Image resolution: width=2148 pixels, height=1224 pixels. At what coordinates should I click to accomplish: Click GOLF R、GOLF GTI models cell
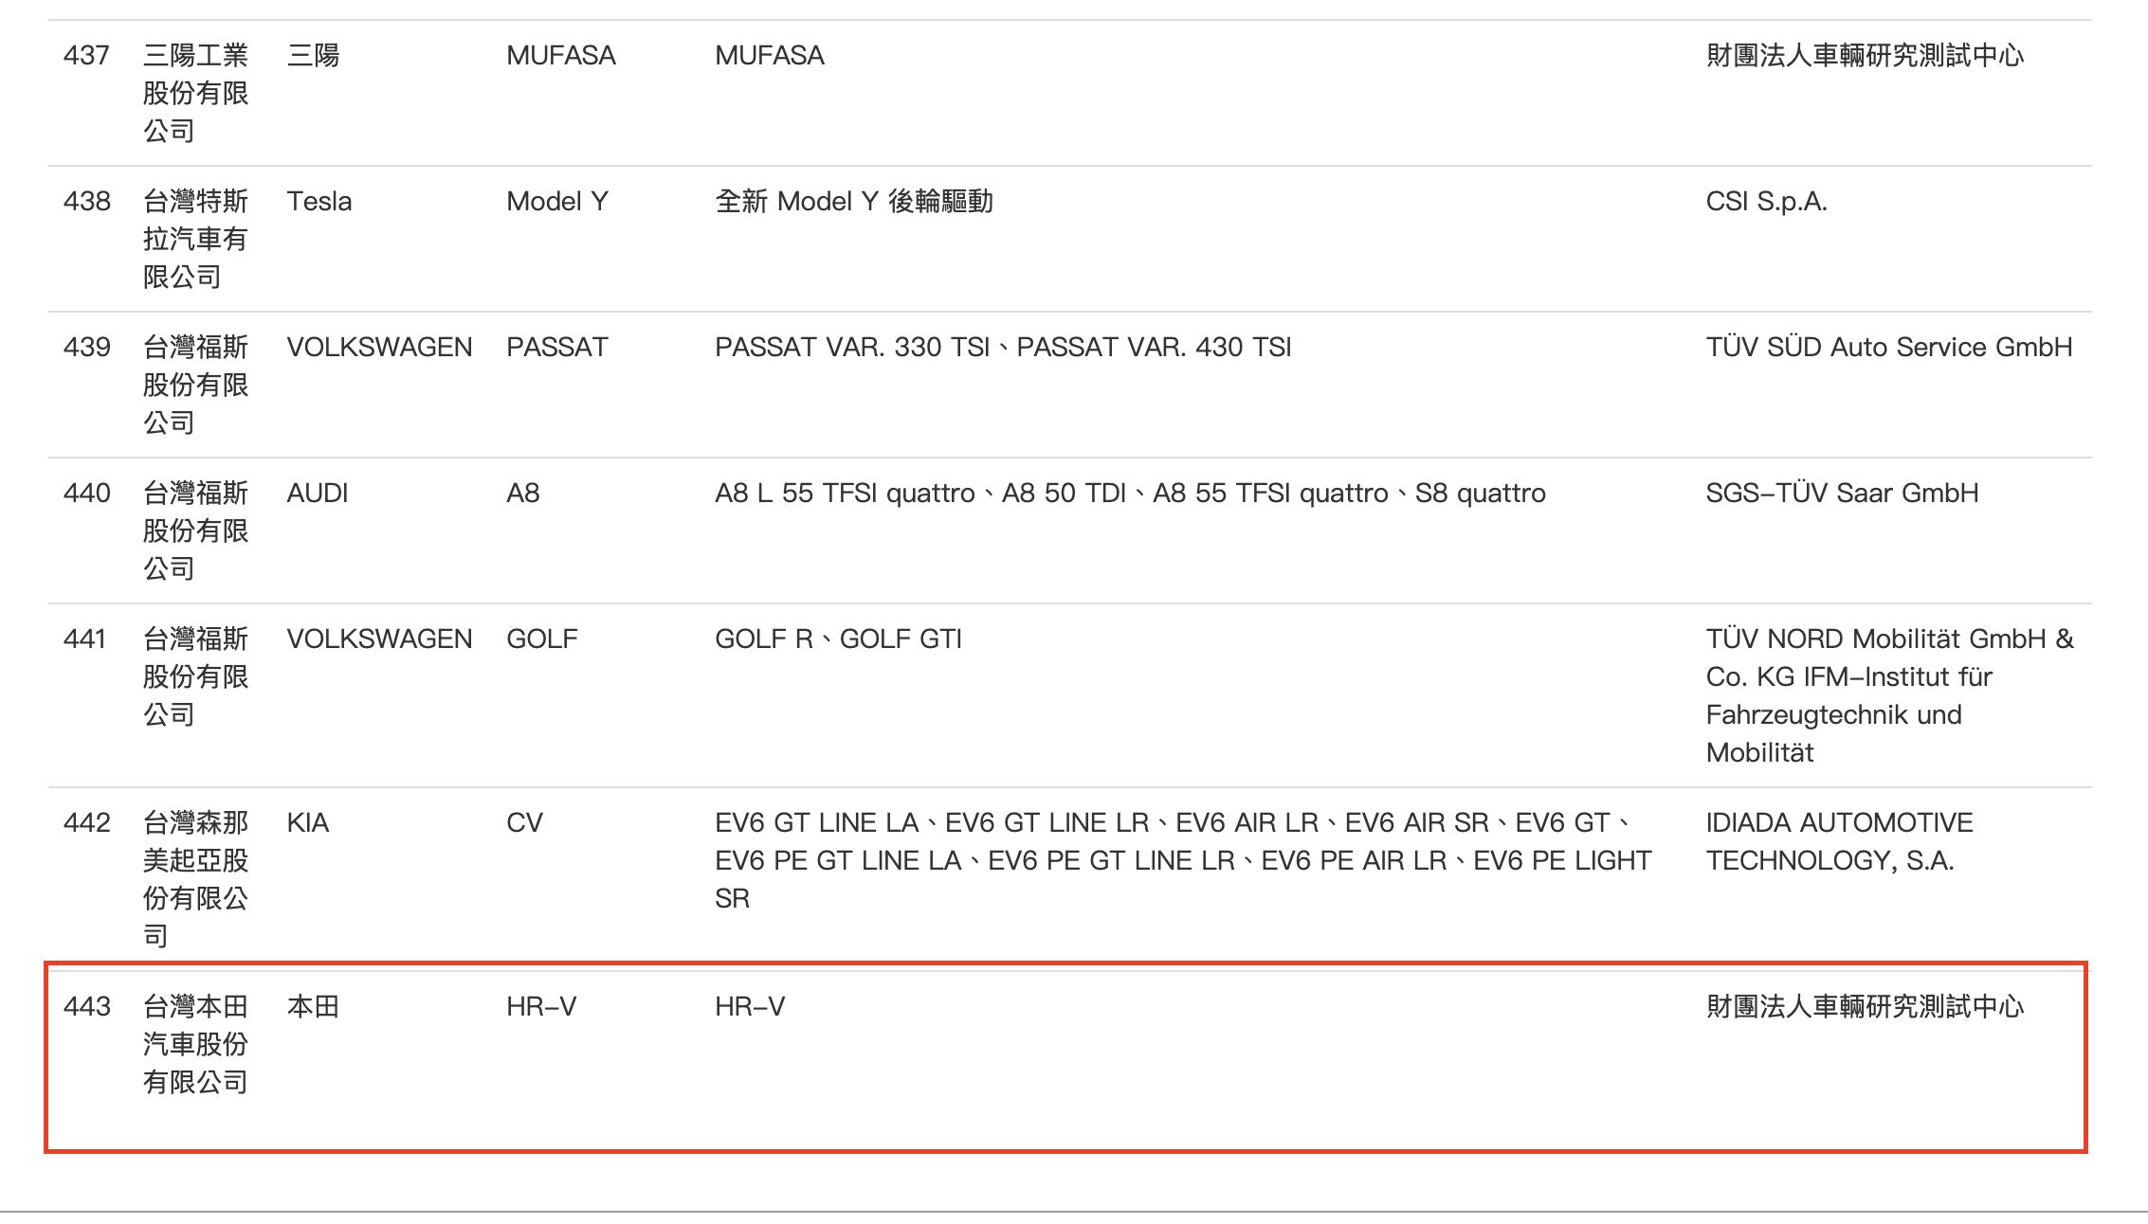pos(838,639)
